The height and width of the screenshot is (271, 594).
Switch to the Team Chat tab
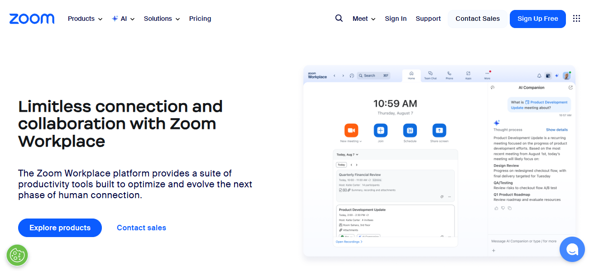(x=430, y=76)
